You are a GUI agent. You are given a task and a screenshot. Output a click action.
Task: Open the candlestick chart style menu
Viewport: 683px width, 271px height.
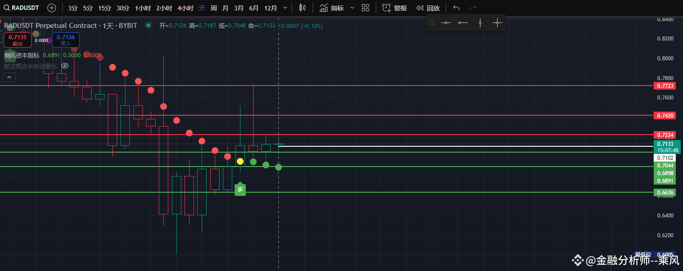(x=302, y=8)
